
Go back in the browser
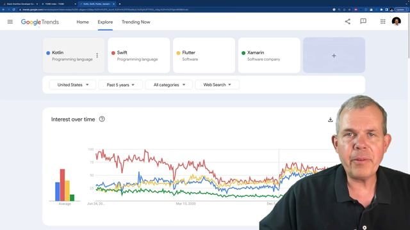(3, 10)
